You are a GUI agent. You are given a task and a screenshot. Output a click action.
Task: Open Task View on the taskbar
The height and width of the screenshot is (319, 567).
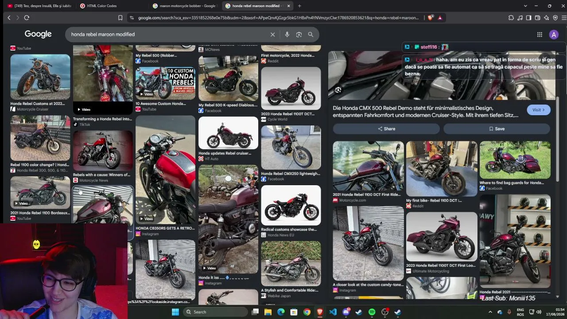[x=255, y=312]
